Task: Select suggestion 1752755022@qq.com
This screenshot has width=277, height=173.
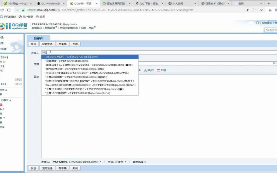Action: (x=90, y=89)
